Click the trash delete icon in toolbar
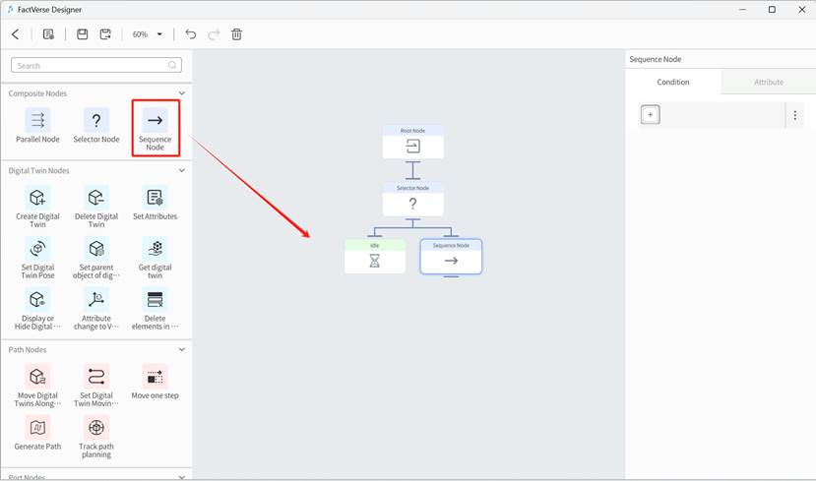The height and width of the screenshot is (481, 816). click(236, 34)
